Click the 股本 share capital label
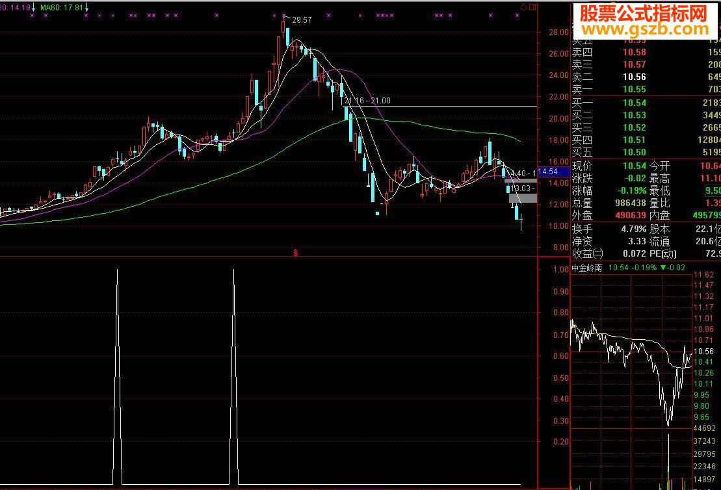Image resolution: width=721 pixels, height=490 pixels. point(659,229)
